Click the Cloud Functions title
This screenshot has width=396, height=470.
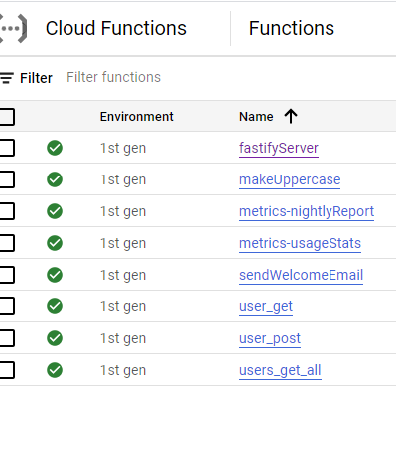pyautogui.click(x=116, y=28)
